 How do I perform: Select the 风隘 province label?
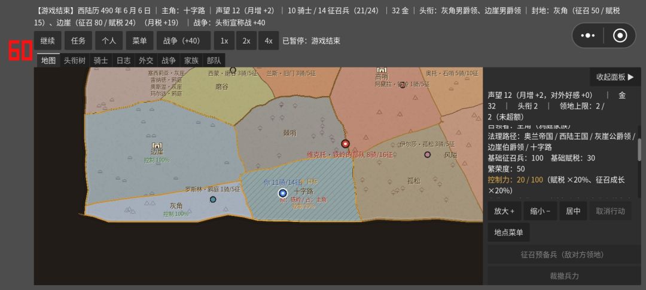(451, 155)
